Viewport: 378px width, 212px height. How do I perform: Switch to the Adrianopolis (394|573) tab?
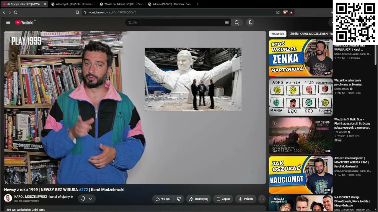pyautogui.click(x=72, y=4)
